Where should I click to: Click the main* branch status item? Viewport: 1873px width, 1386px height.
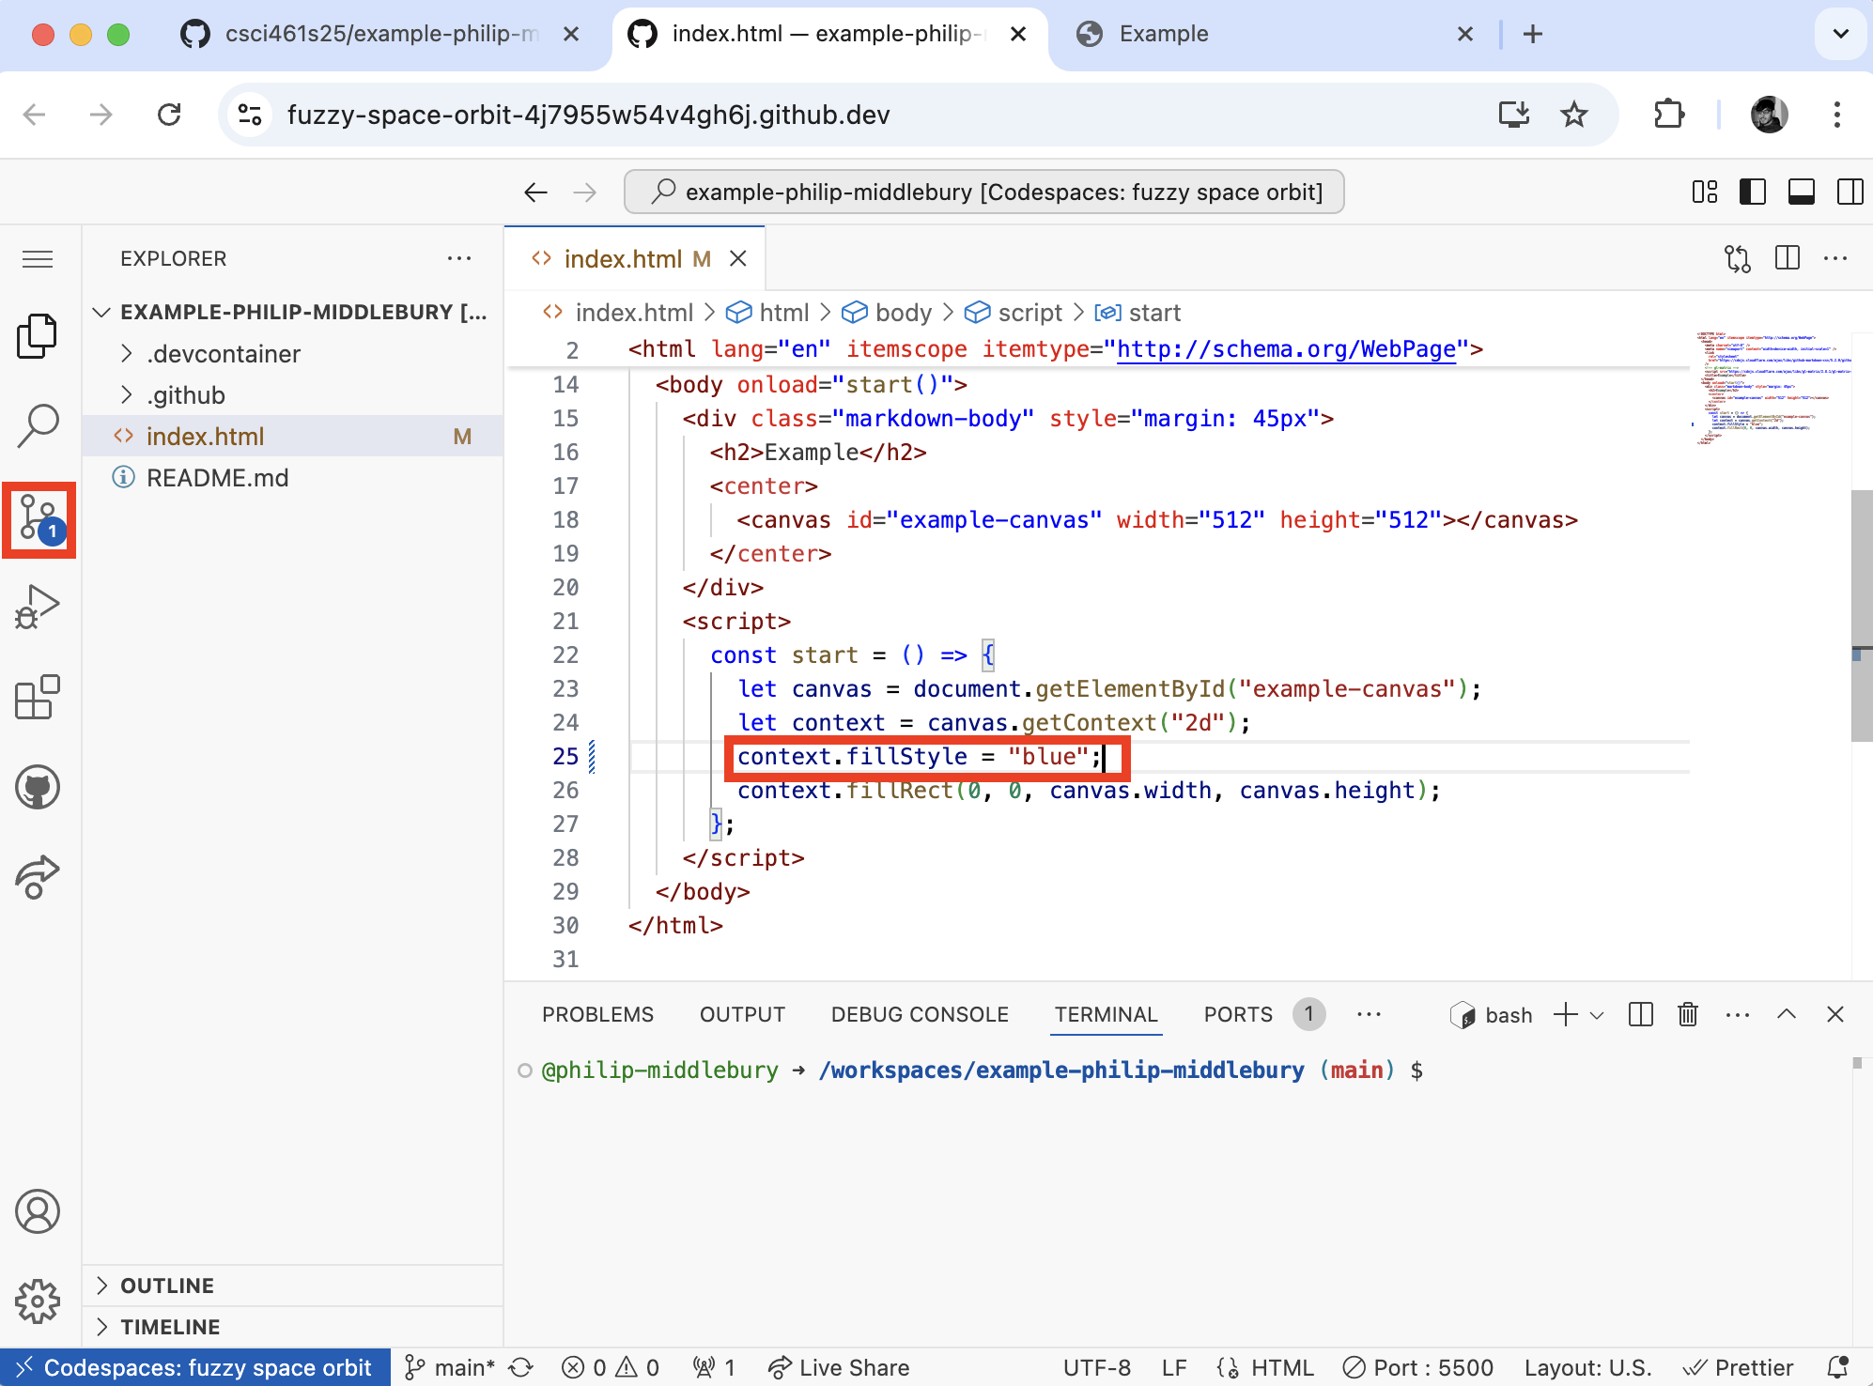tap(449, 1367)
